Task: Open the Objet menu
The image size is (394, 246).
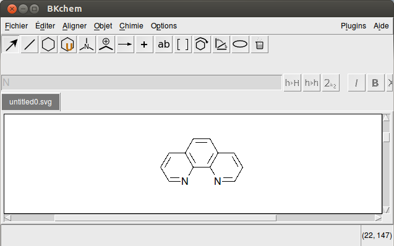Action: coord(103,26)
